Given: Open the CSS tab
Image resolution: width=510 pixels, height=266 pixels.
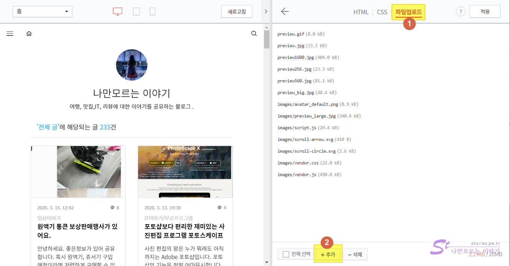Looking at the screenshot, I should click(x=382, y=12).
